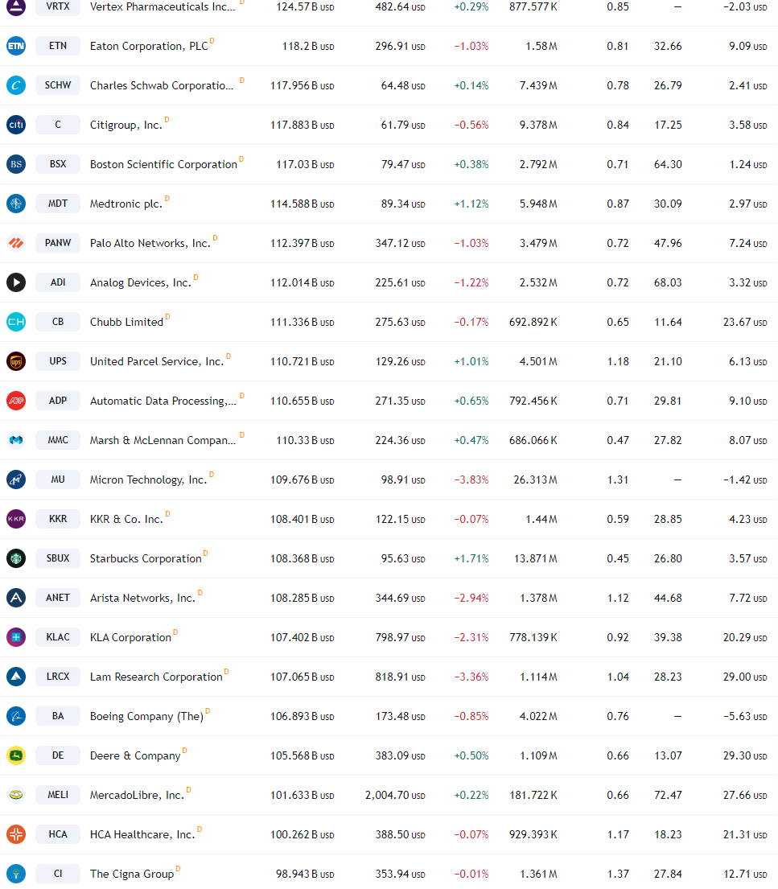
Task: Click the Vertex Pharmaceuticals logo icon
Action: point(16,6)
